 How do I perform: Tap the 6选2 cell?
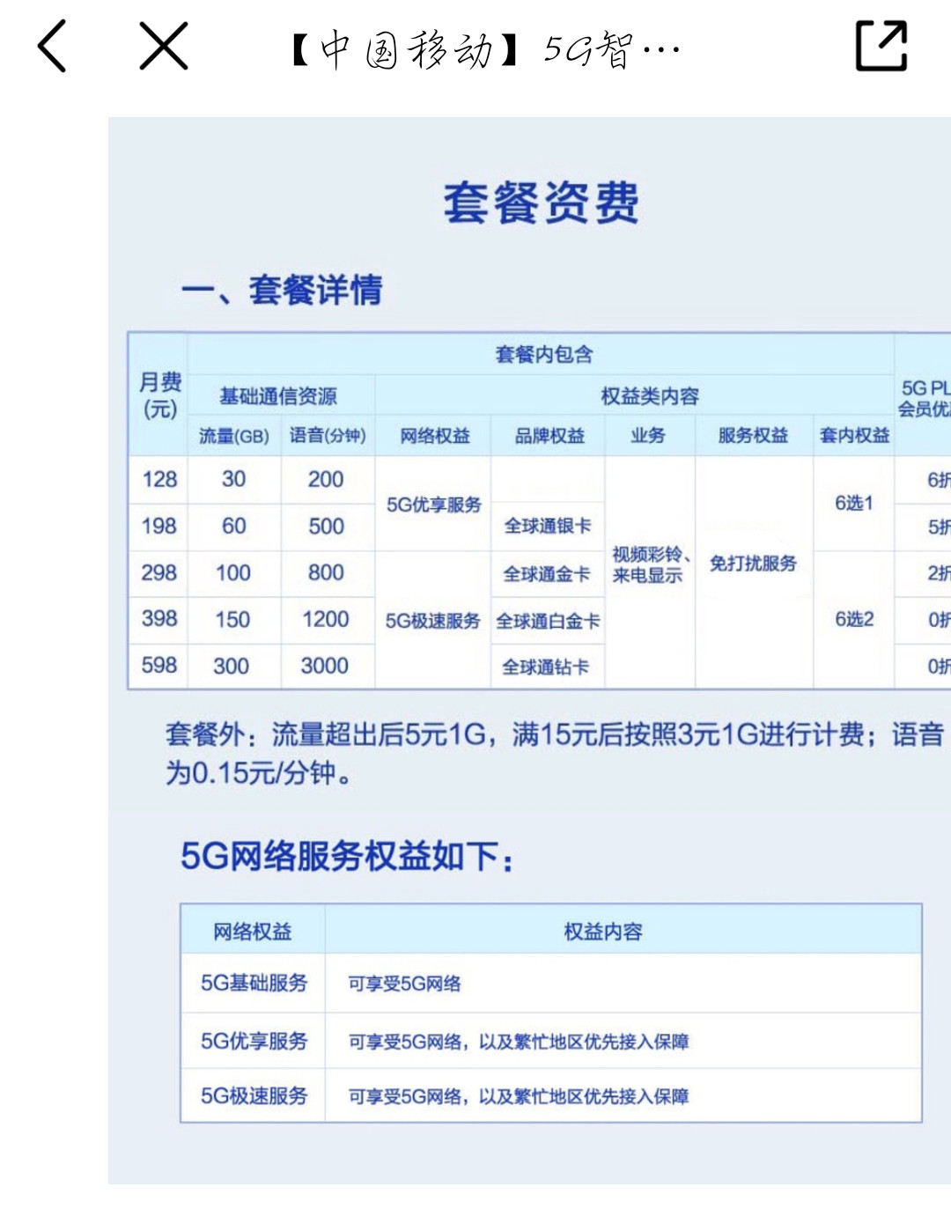pyautogui.click(x=854, y=619)
